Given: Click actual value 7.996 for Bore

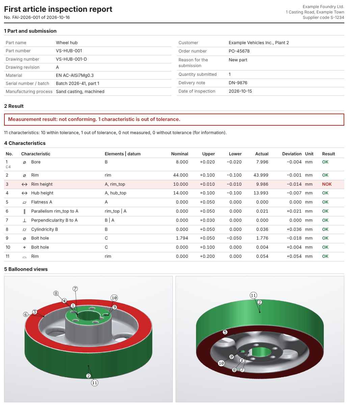Looking at the screenshot, I should [x=262, y=162].
